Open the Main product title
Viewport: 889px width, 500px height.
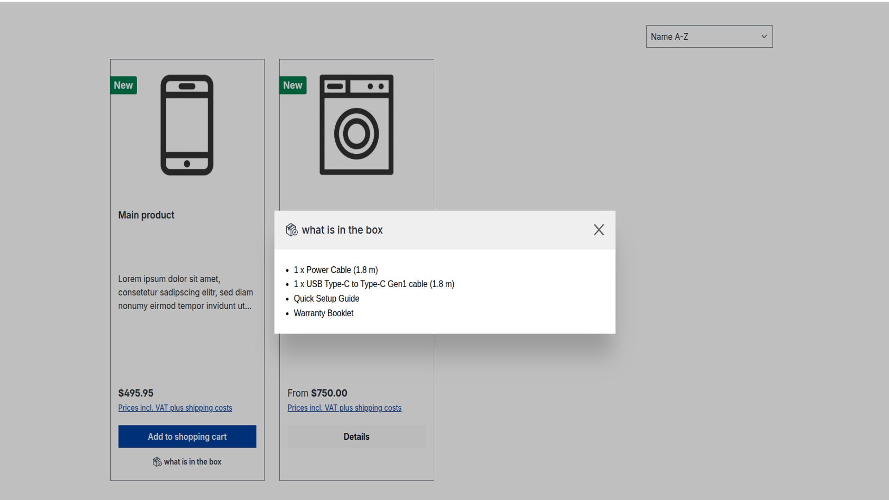[146, 215]
